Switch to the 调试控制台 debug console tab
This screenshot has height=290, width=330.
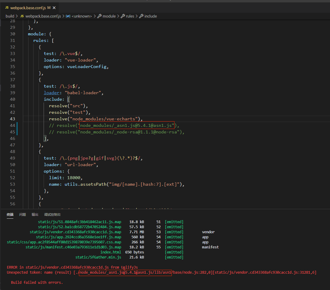(53, 215)
